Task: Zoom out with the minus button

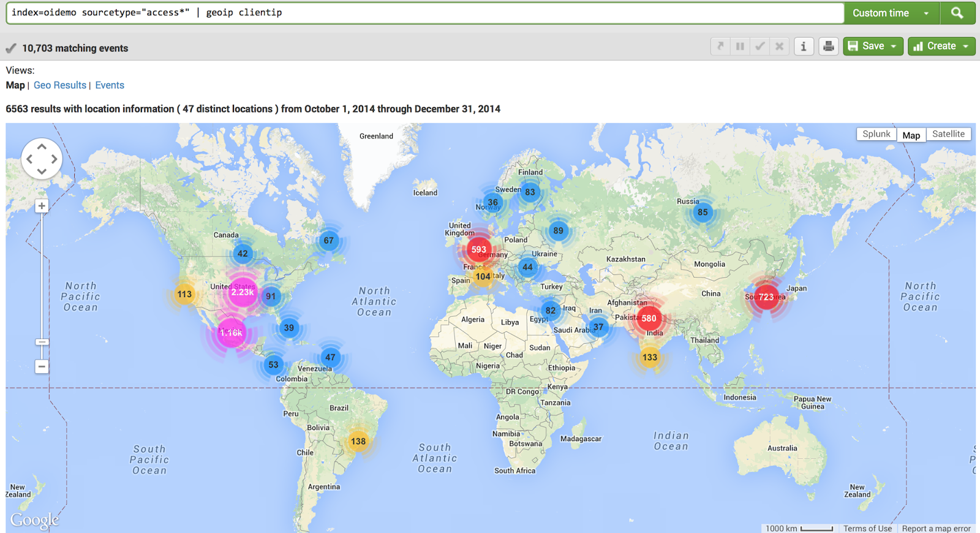Action: click(42, 367)
